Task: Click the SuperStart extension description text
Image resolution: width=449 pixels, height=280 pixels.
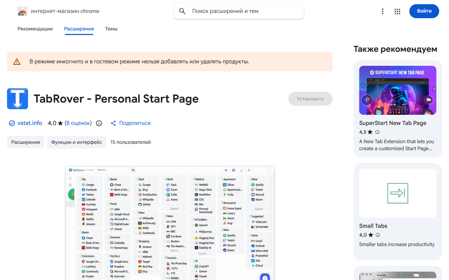Action: 397,145
